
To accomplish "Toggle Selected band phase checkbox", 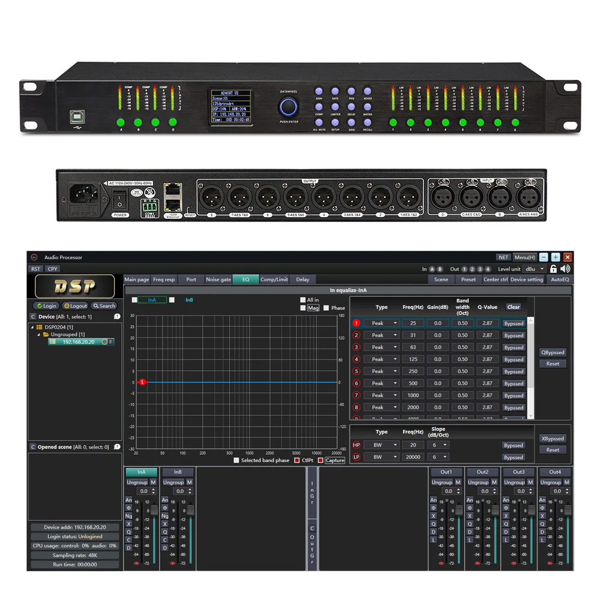I will (x=236, y=460).
